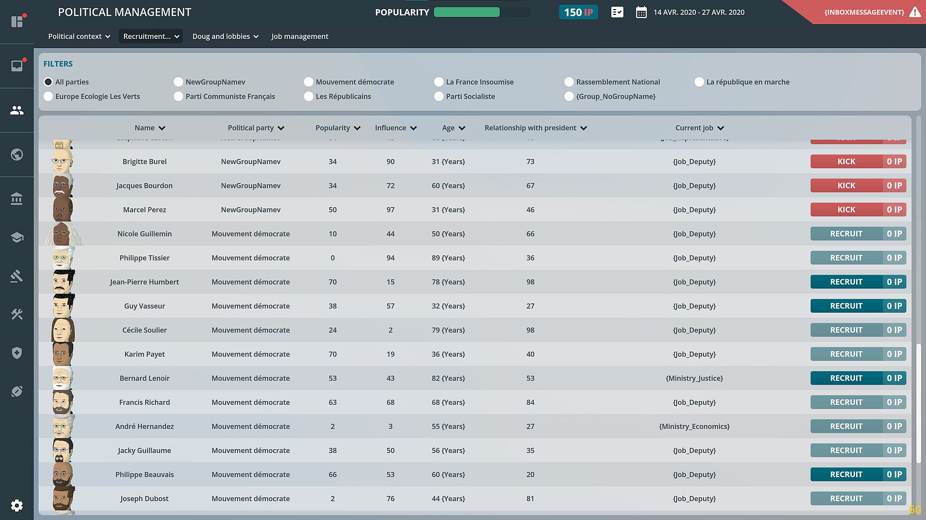Open the Doug and lobbies menu

click(x=225, y=36)
